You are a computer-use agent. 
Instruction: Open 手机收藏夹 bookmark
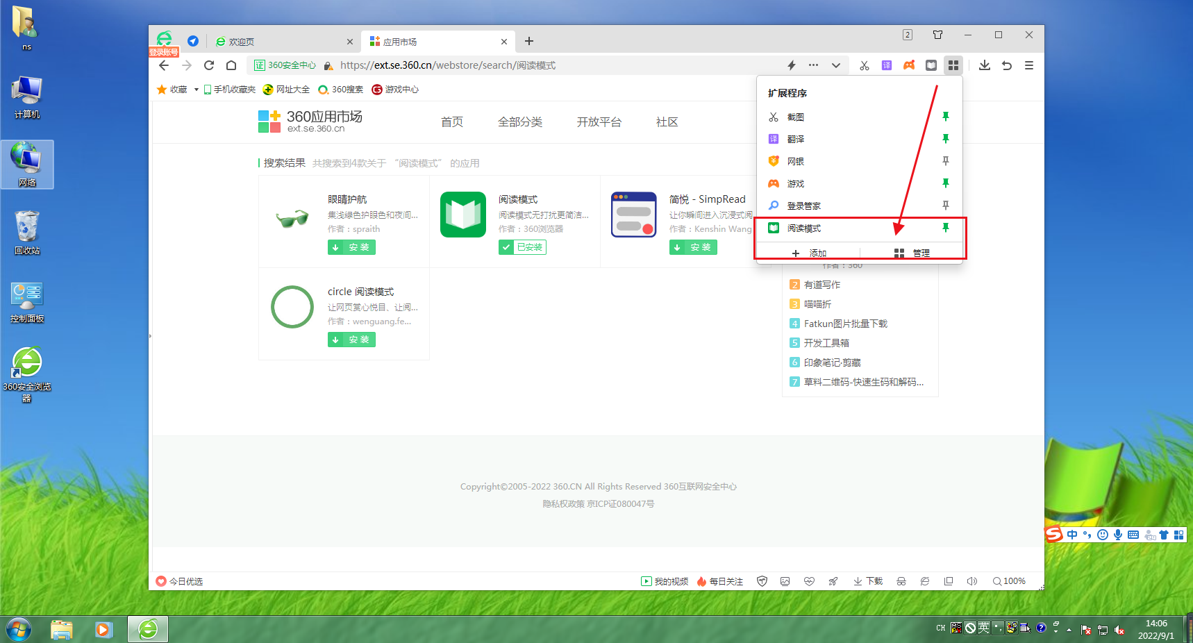229,90
